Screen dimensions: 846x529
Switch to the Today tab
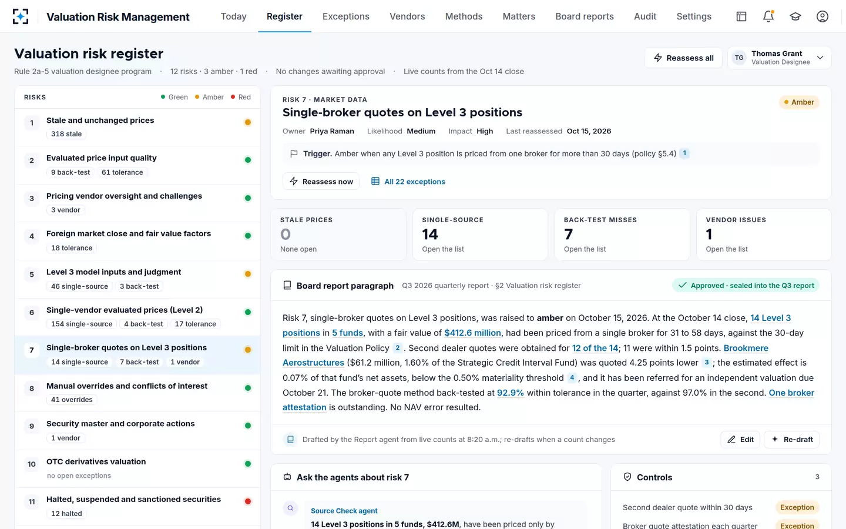tap(234, 16)
